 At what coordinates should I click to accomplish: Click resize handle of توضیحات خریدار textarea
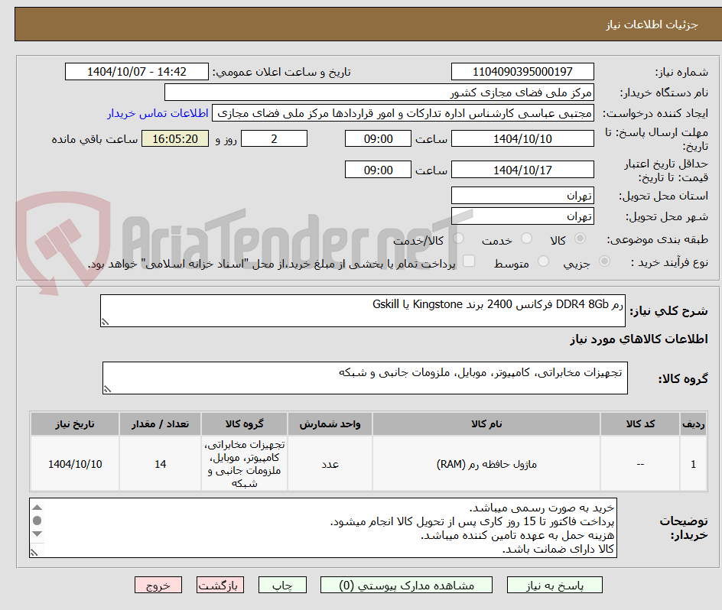[34, 553]
